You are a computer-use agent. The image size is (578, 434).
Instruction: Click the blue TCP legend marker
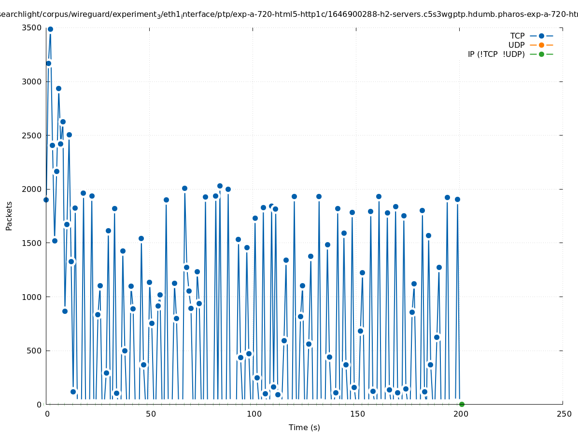click(x=541, y=36)
